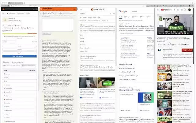Toggle the GitLab sidebar icon
196x123 pixels.
(3, 13)
